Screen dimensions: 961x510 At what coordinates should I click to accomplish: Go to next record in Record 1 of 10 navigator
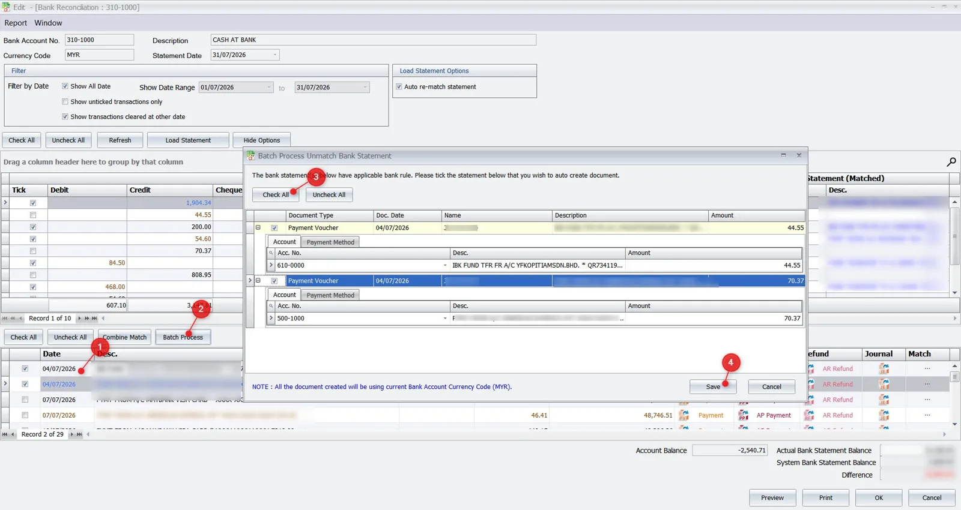coord(79,319)
